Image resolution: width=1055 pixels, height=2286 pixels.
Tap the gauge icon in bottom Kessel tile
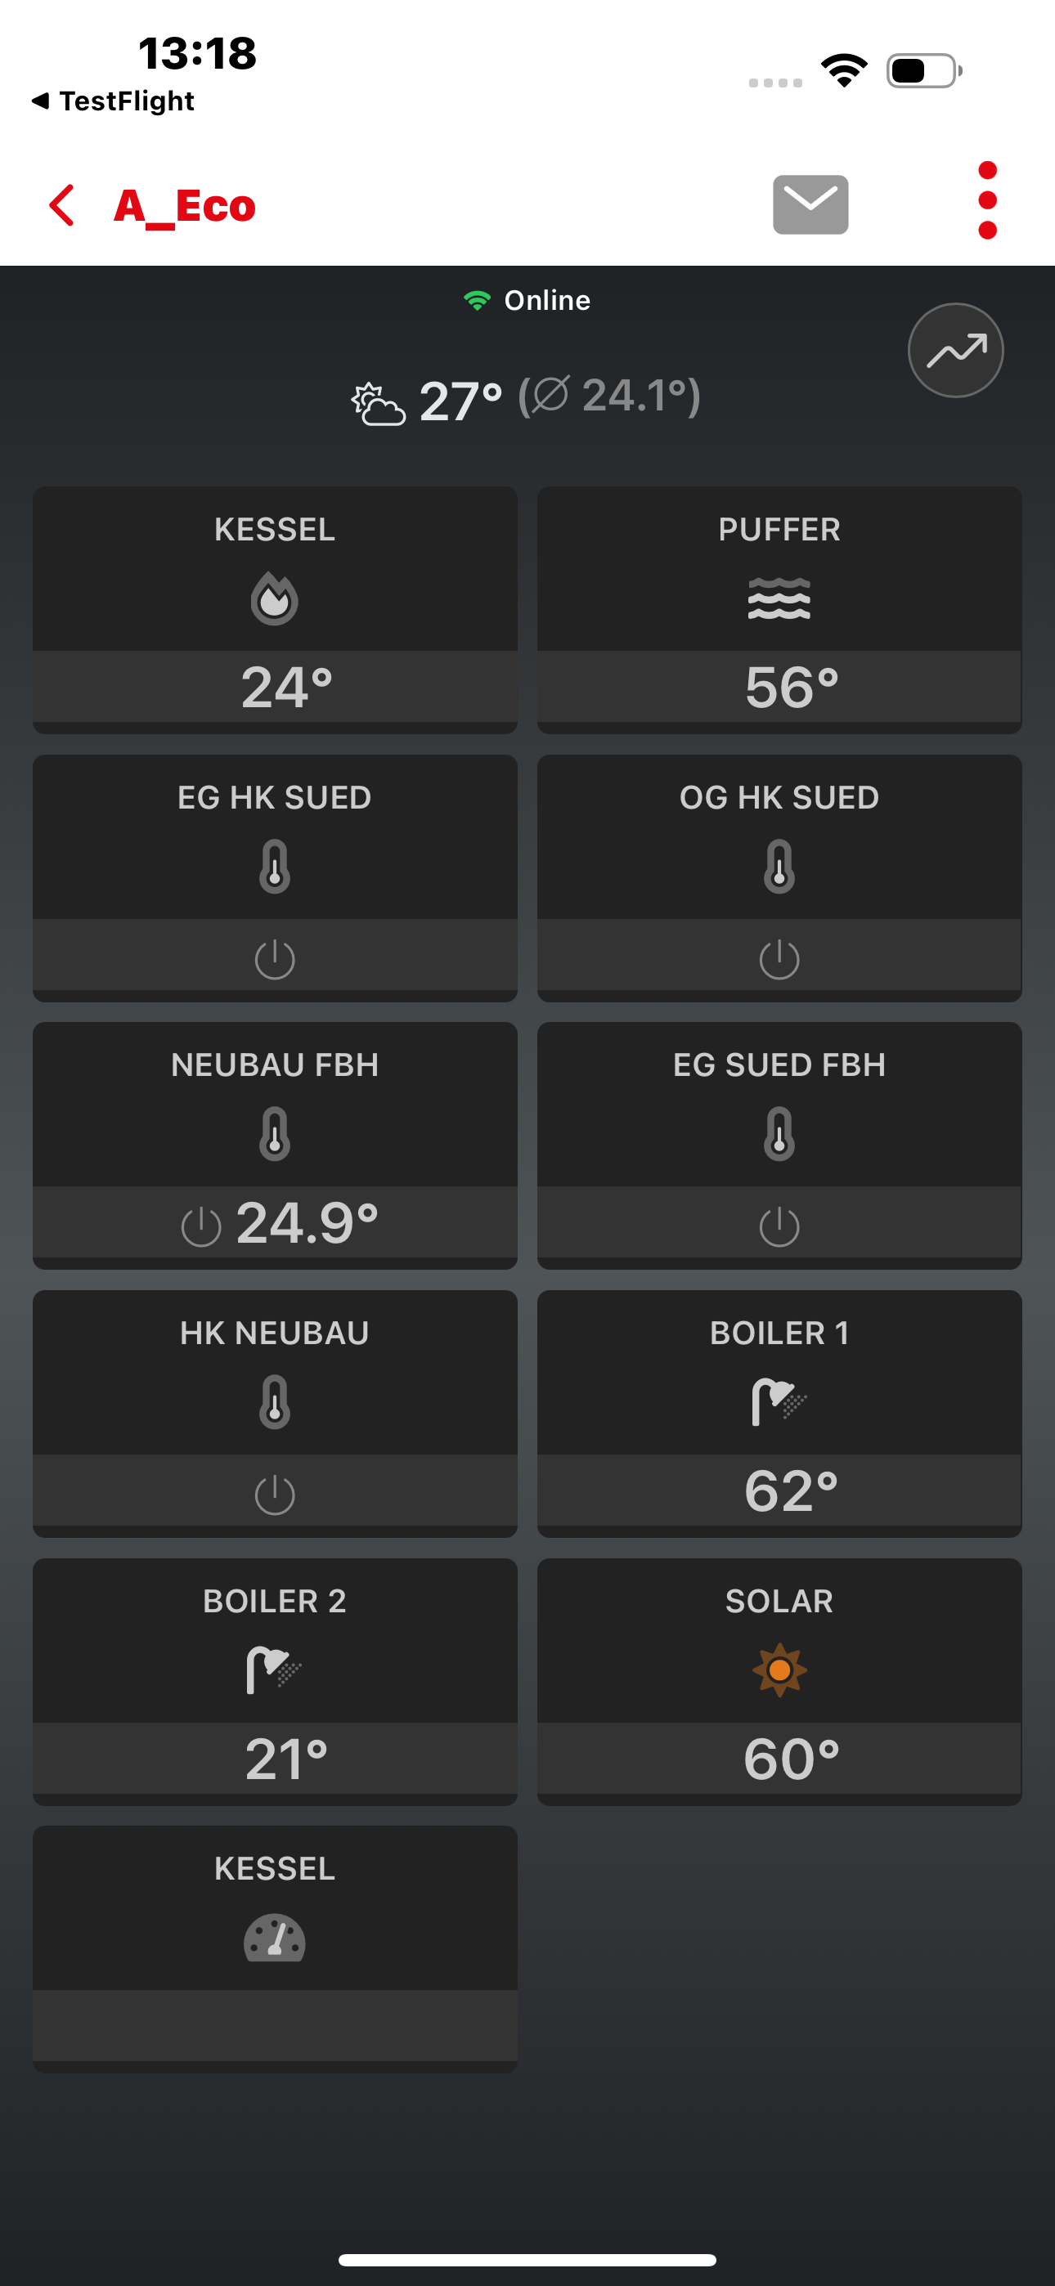[x=275, y=1939]
